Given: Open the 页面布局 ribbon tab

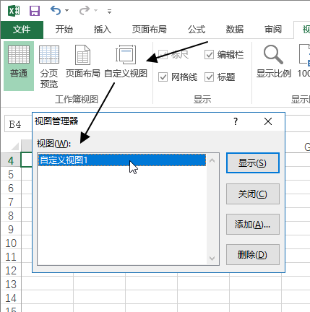Looking at the screenshot, I should coord(149,30).
